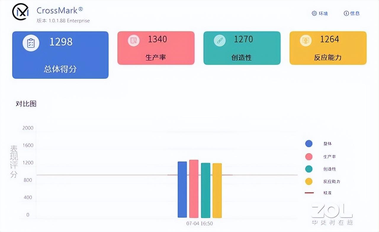The image size is (379, 232).
Task: Click the pink productivity bar in chart
Action: 194,189
